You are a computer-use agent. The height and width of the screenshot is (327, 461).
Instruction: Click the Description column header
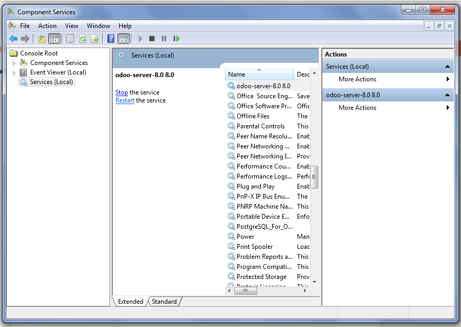coord(303,74)
